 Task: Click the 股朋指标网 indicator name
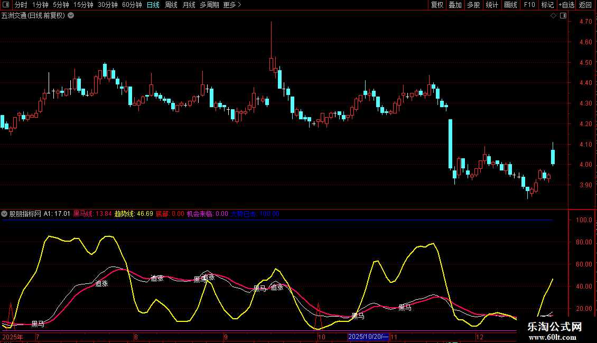coord(25,214)
